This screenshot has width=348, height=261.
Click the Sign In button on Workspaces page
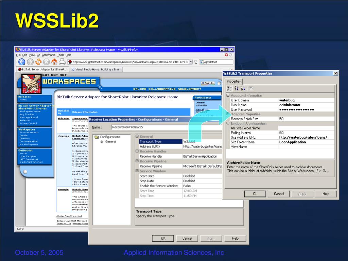coord(208,83)
